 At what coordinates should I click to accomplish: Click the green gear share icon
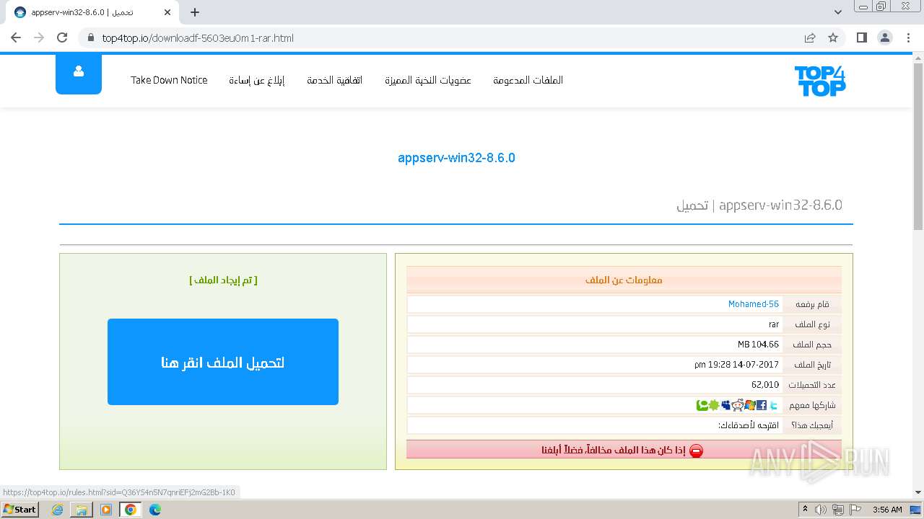tap(714, 405)
